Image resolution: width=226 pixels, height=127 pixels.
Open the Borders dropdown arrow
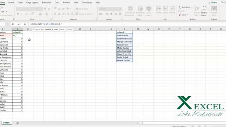36,14
